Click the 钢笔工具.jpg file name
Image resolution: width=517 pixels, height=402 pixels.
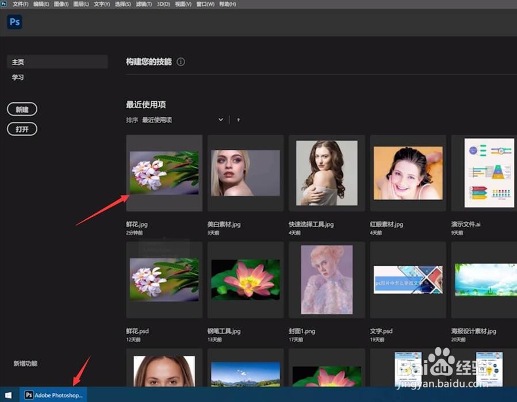(224, 331)
